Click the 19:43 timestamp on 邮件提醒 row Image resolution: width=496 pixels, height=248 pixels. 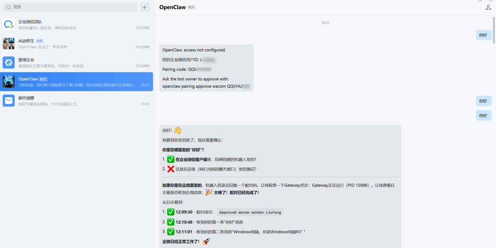(145, 104)
